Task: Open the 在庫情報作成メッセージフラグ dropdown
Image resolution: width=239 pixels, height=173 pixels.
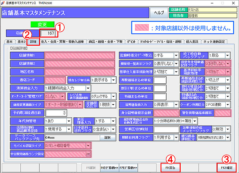Action: coord(228,129)
